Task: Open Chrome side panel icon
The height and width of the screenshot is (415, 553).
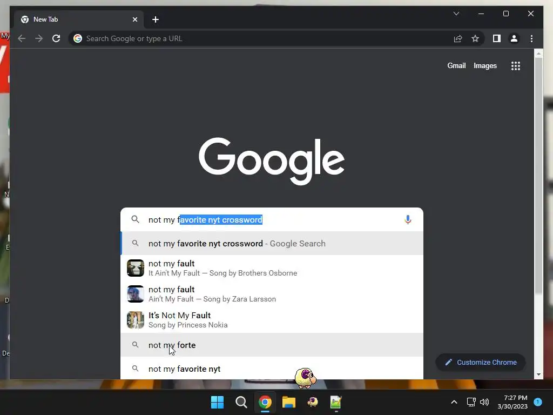Action: pyautogui.click(x=497, y=38)
